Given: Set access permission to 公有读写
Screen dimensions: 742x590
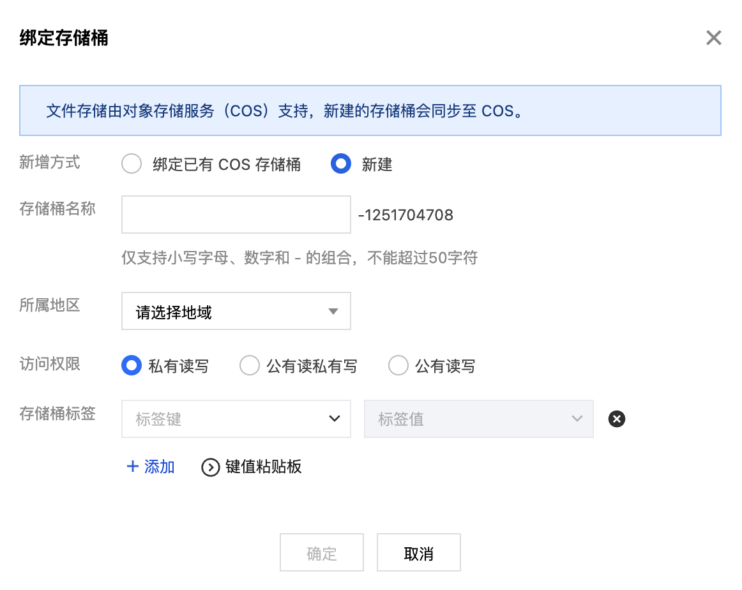Looking at the screenshot, I should point(398,366).
